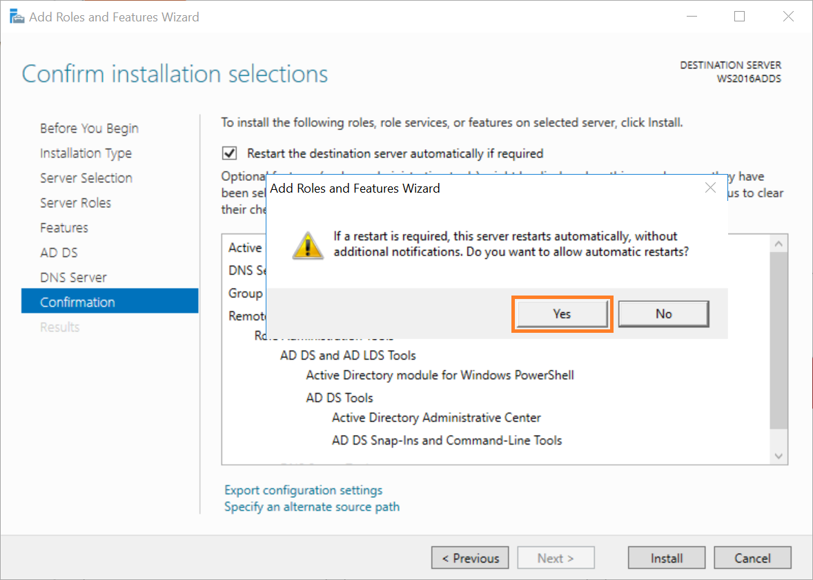Click the scroll up arrow of the list
813x580 pixels.
[x=778, y=243]
